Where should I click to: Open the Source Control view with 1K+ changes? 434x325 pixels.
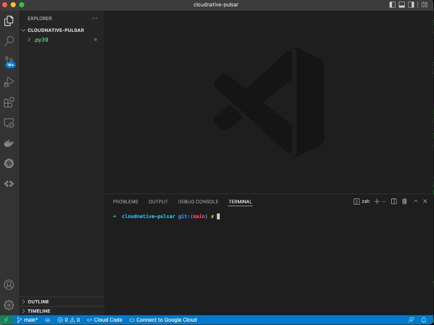pyautogui.click(x=9, y=61)
